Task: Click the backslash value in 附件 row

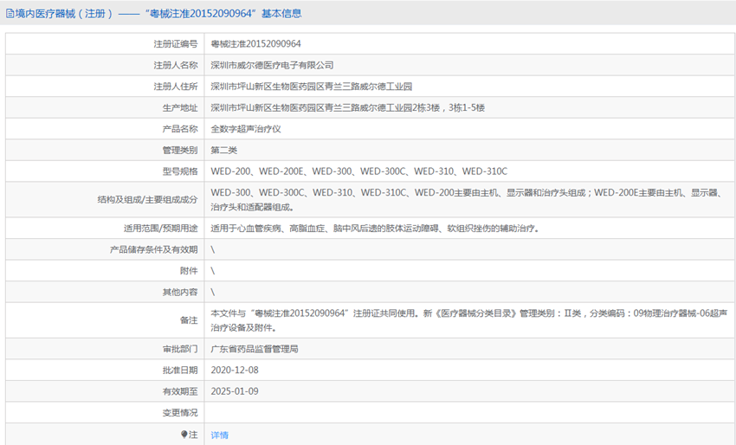Action: click(213, 270)
